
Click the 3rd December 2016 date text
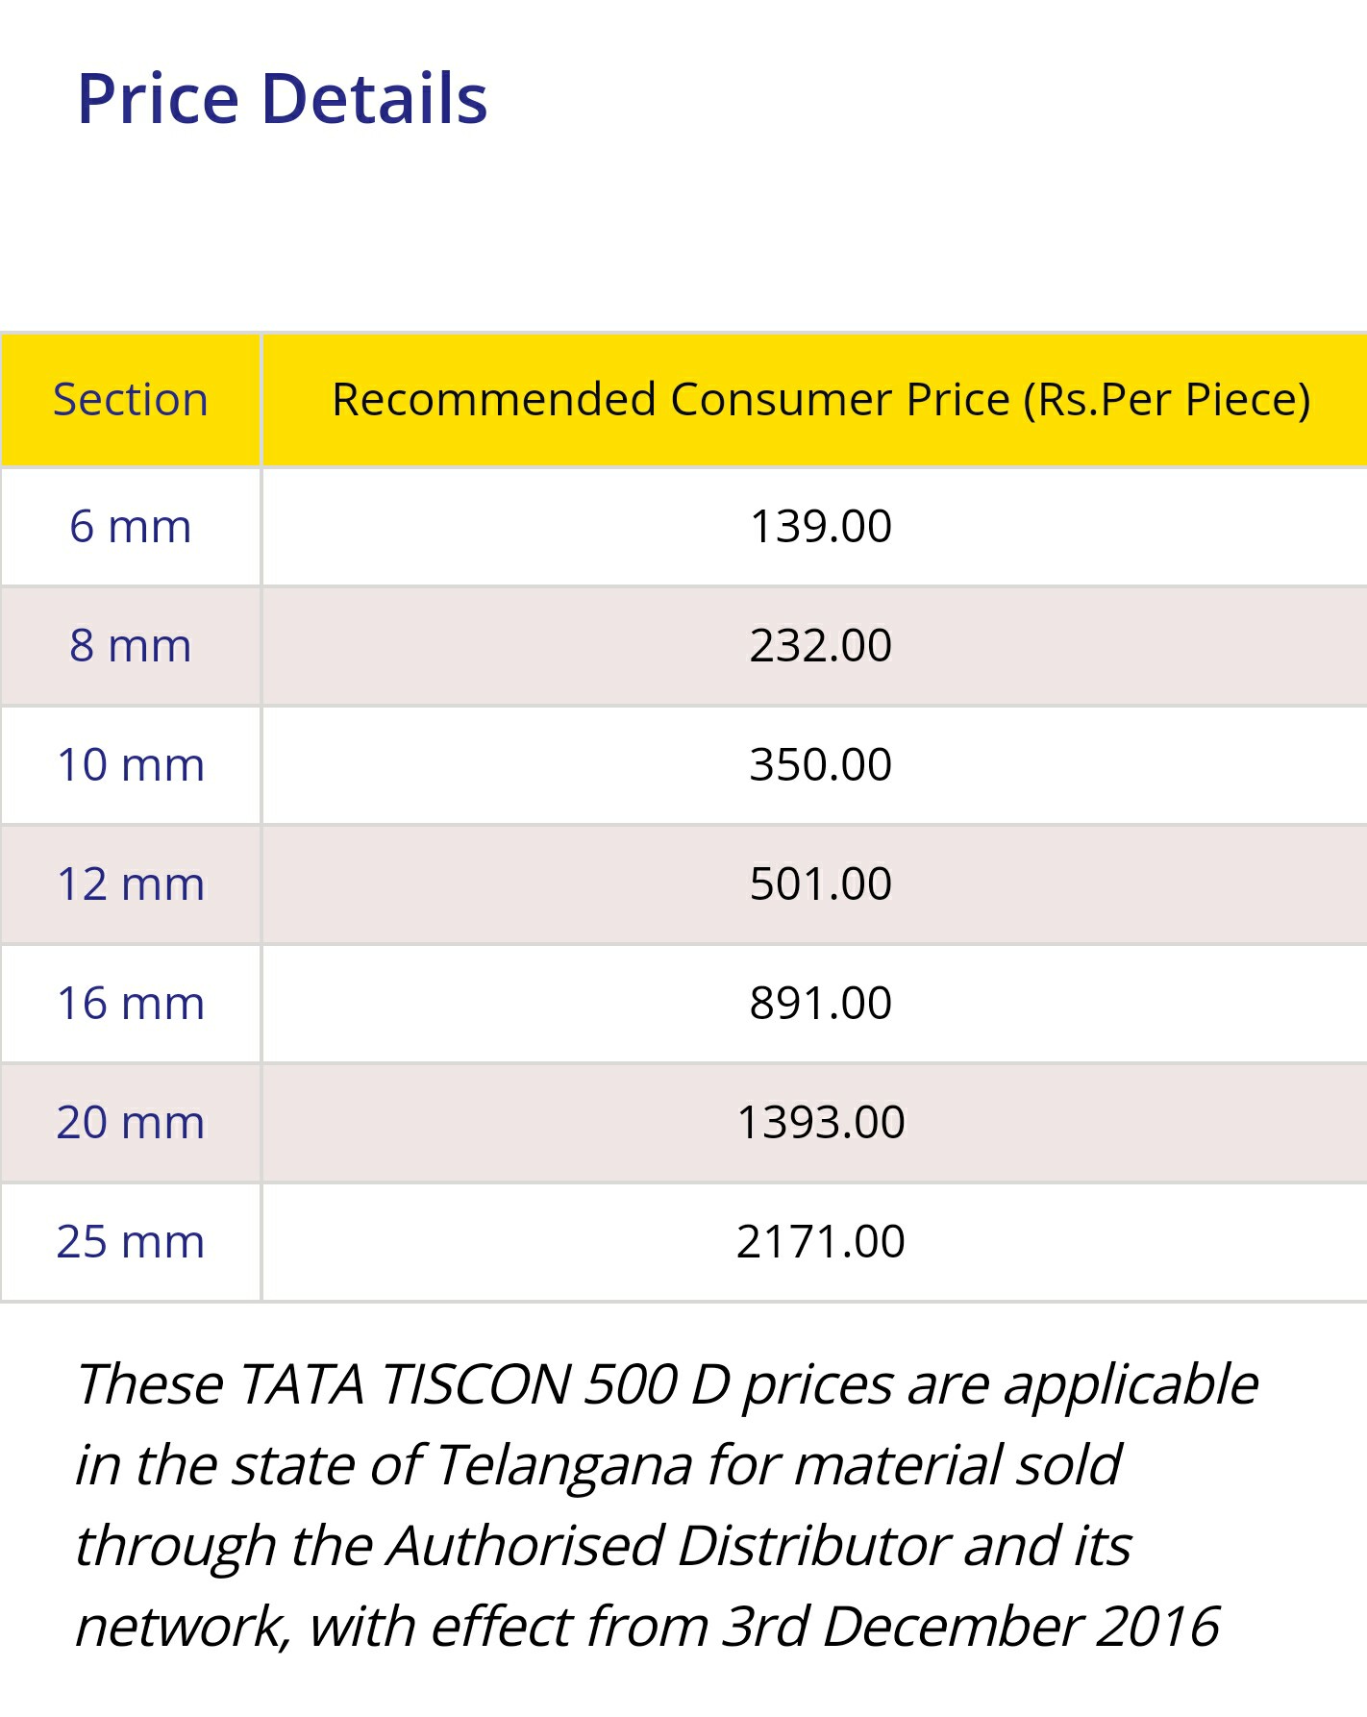pos(971,1627)
